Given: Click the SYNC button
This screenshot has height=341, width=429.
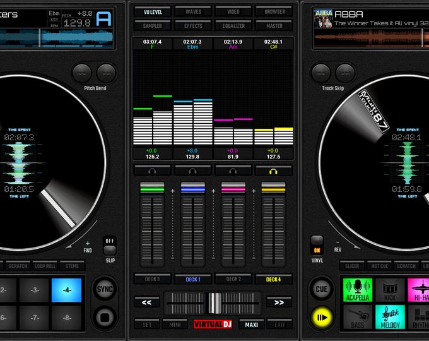Looking at the screenshot, I should (105, 289).
